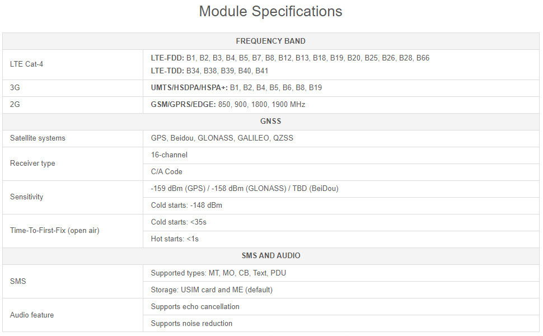Click the Hot starts: <1s cell
The height and width of the screenshot is (336, 543).
point(175,239)
